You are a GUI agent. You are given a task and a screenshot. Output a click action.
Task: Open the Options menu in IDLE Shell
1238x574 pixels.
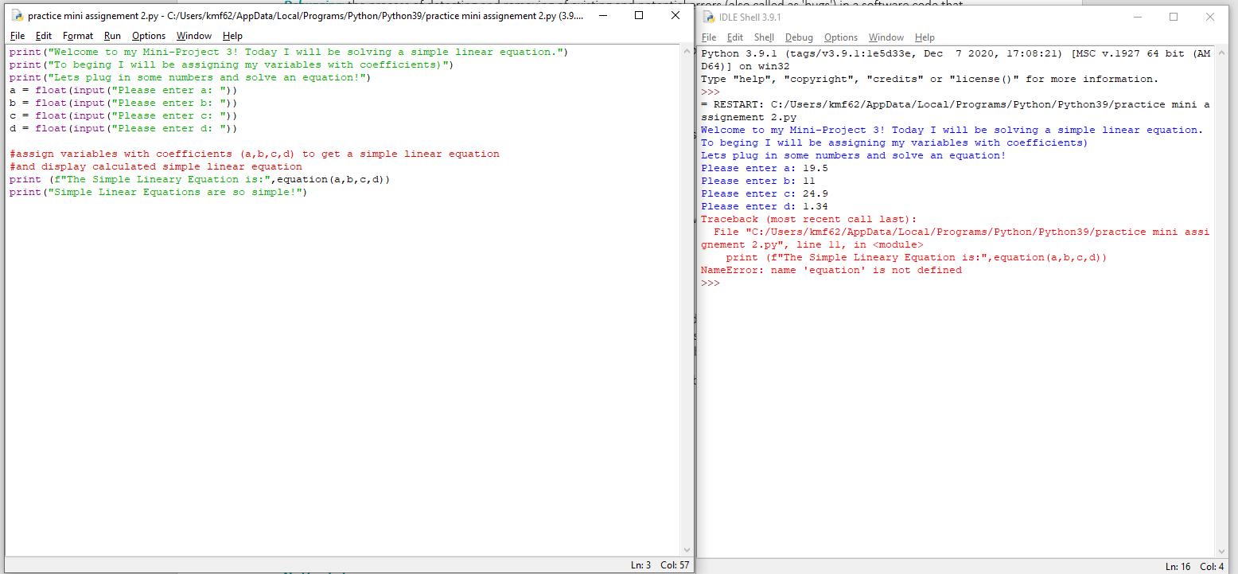pos(841,37)
